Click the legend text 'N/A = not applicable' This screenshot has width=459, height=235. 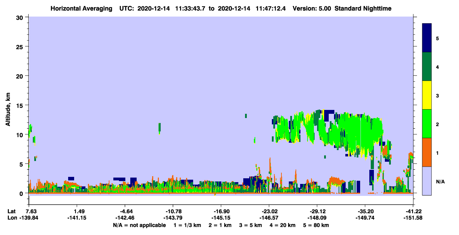tap(139, 225)
